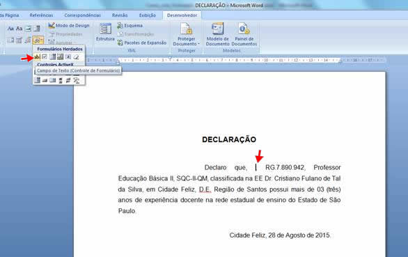
Task: Insert legacy check box form field
Action: pos(45,57)
